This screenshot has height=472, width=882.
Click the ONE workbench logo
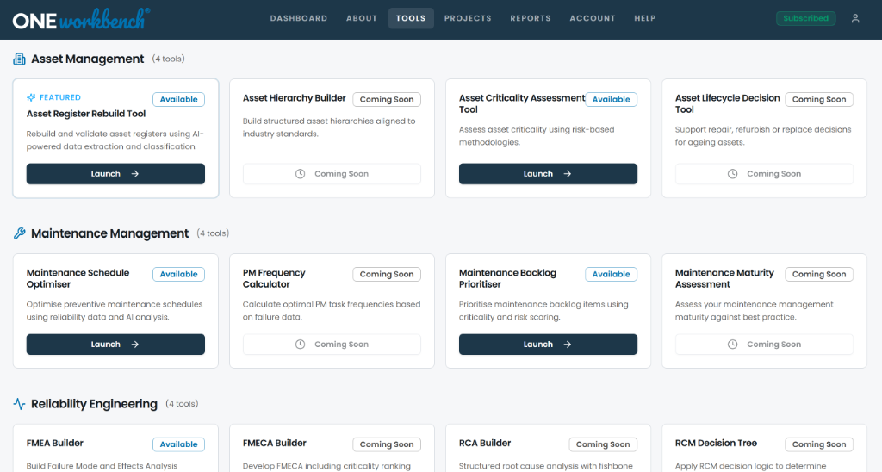click(81, 19)
